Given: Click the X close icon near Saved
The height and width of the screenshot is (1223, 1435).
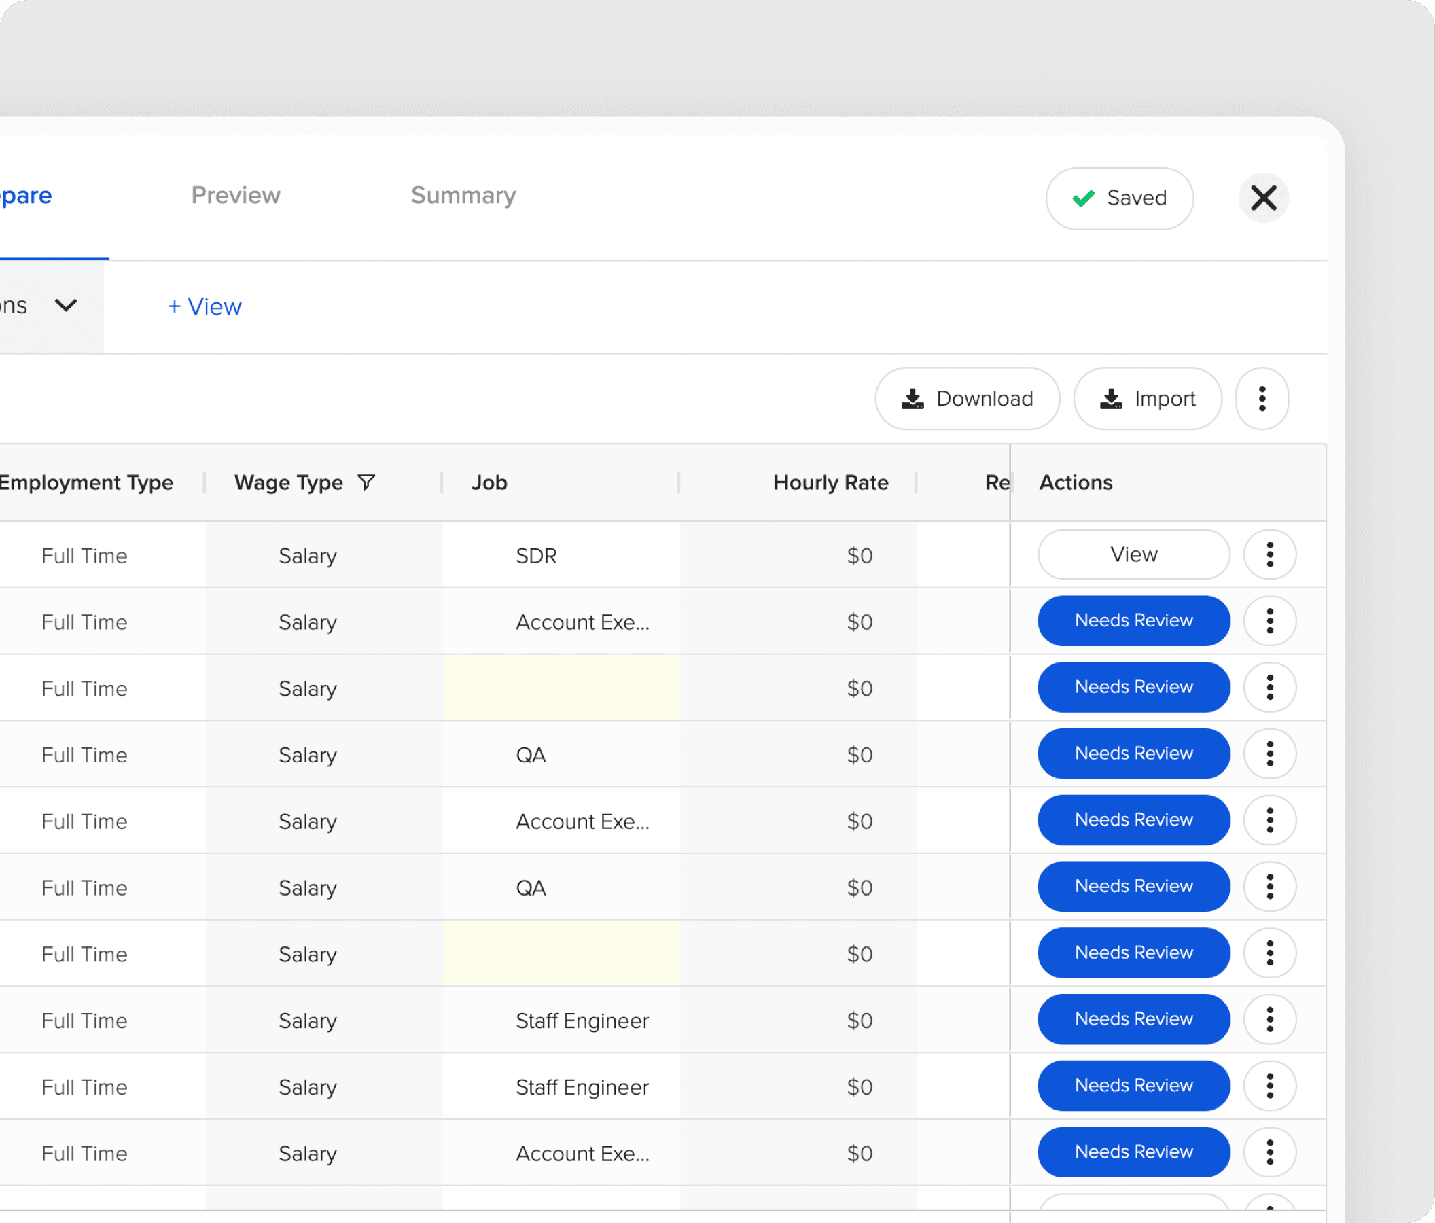Looking at the screenshot, I should point(1263,198).
